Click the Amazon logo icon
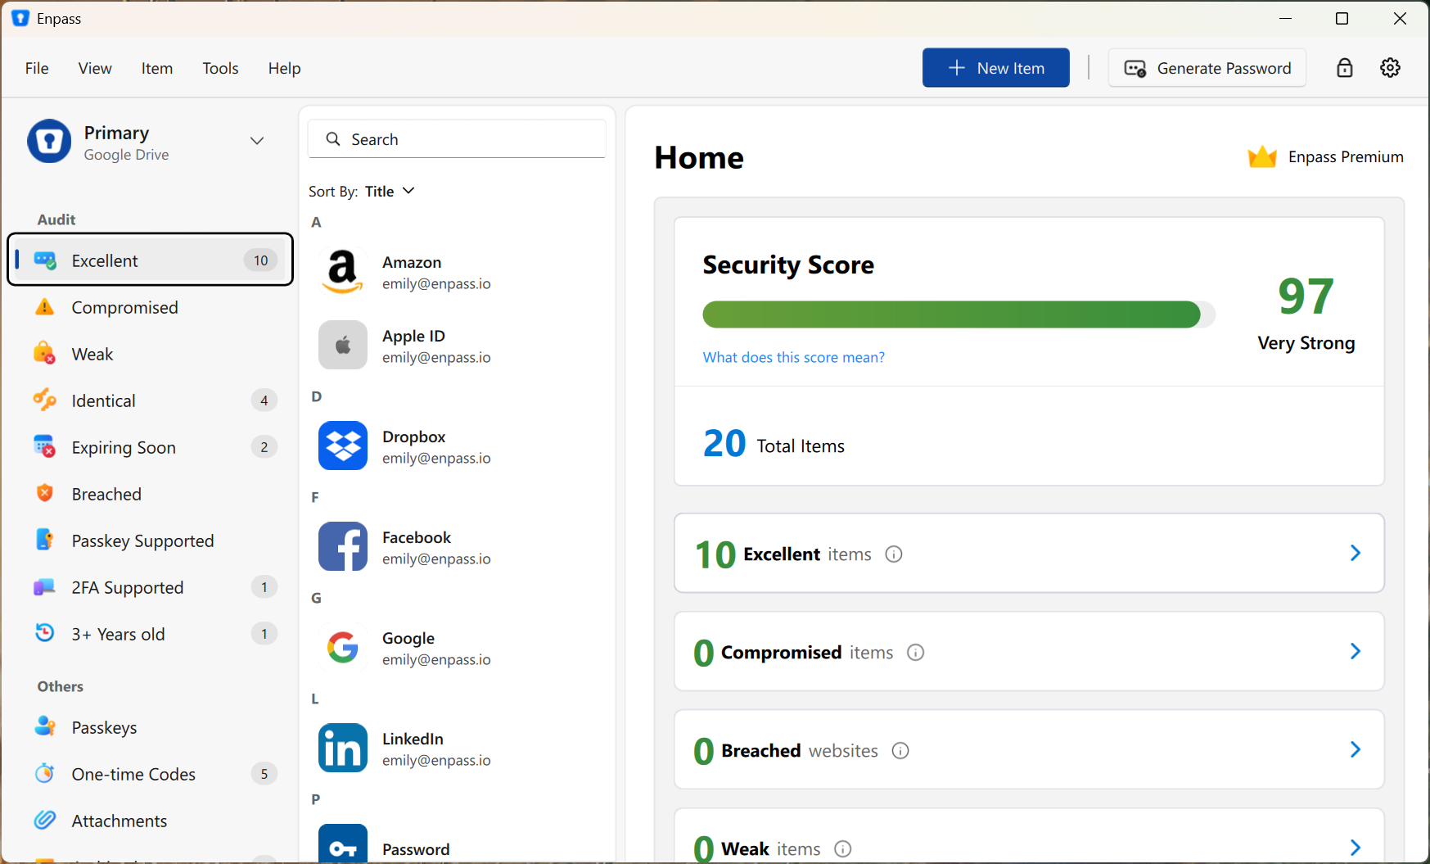This screenshot has width=1430, height=864. point(343,272)
